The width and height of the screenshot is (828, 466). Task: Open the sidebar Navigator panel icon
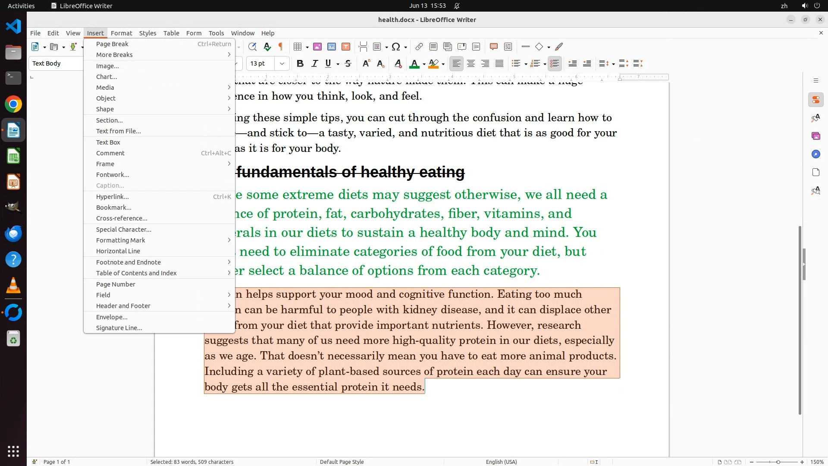(x=815, y=154)
